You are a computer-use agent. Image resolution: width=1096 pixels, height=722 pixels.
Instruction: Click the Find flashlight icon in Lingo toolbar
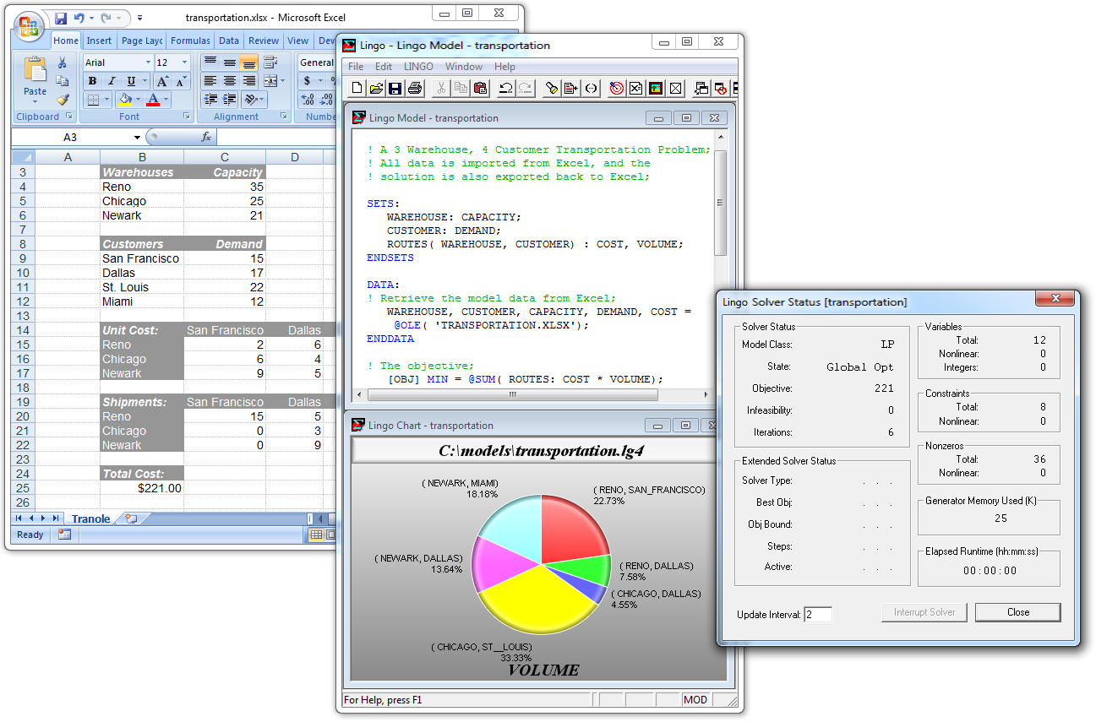(552, 88)
